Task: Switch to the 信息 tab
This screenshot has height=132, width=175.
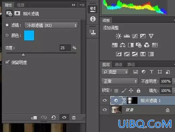Action: click(x=21, y=5)
